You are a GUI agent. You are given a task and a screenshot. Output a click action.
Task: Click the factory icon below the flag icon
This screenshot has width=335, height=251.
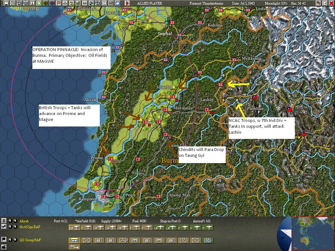pyautogui.click(x=4, y=247)
